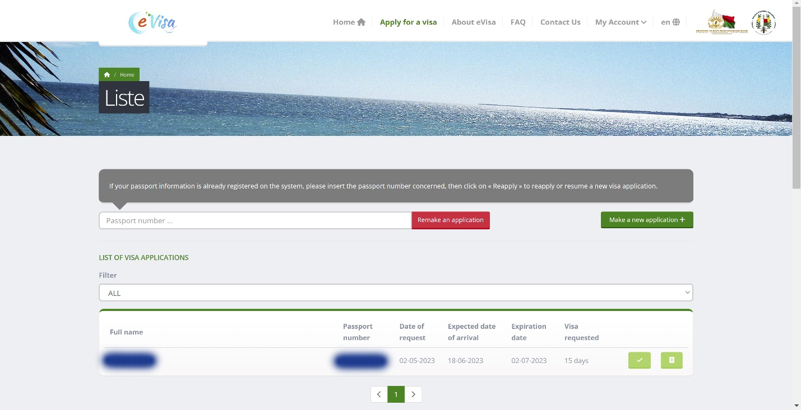Go to previous page arrow

379,394
